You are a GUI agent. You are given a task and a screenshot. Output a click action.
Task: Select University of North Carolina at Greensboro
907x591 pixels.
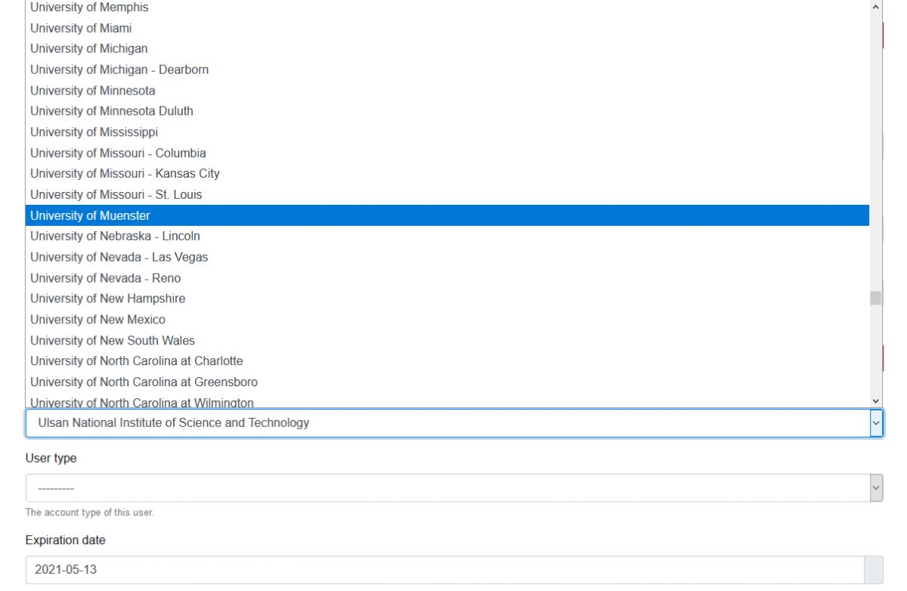(x=447, y=382)
